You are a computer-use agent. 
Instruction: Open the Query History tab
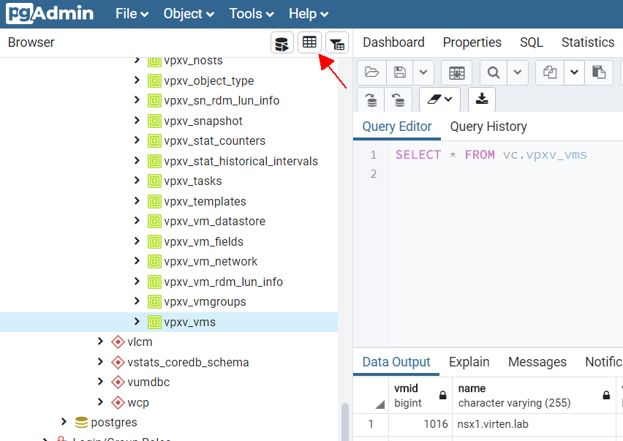tap(488, 127)
